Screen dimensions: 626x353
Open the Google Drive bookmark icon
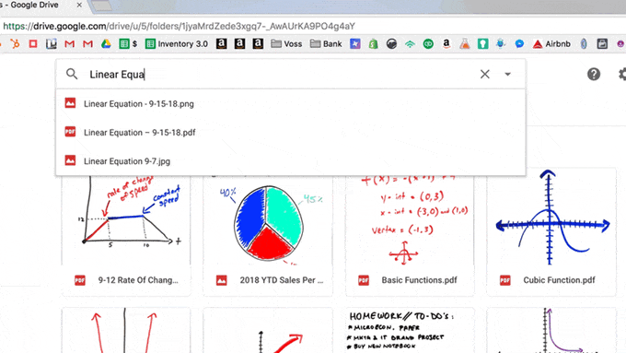point(106,44)
